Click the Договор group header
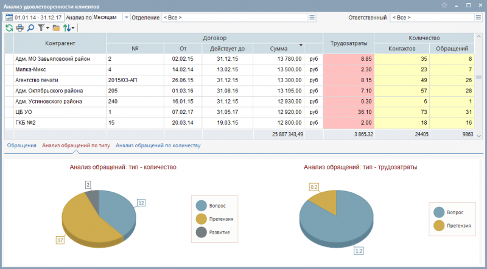This screenshot has width=487, height=269. coord(215,38)
